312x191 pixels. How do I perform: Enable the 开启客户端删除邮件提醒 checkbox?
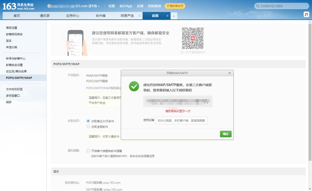point(88,151)
